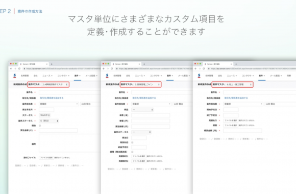Open 案件担当者 department dropdown in middle window
Viewport: 296px width, 194px height.
[x=151, y=104]
